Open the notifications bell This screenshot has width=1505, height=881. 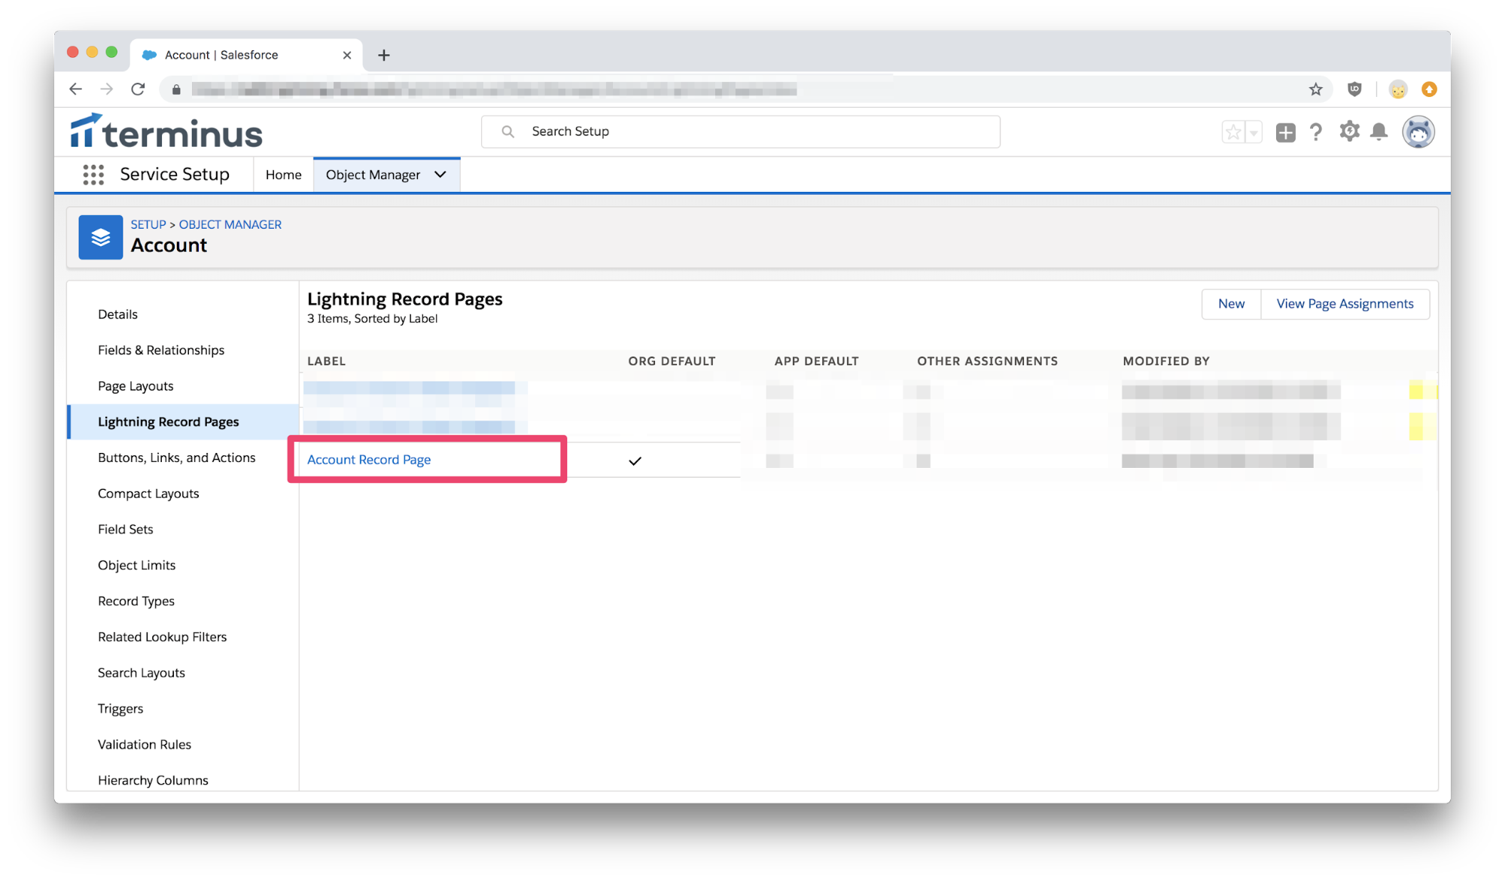(x=1379, y=132)
